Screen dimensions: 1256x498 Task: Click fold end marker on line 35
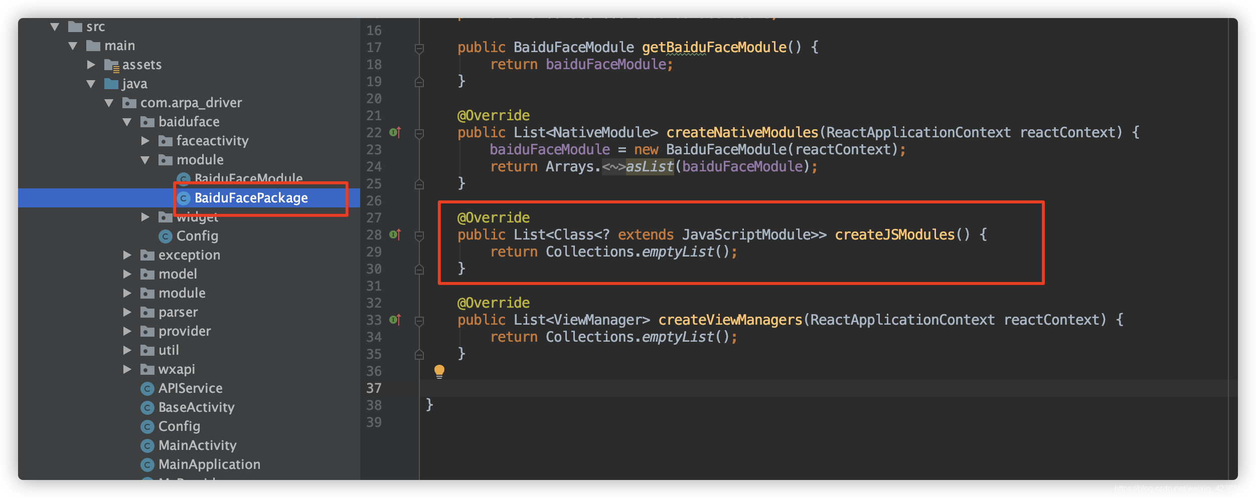tap(419, 354)
